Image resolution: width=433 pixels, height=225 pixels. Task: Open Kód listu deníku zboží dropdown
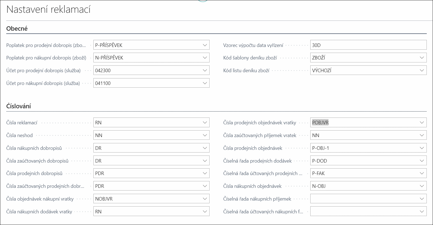(x=422, y=70)
